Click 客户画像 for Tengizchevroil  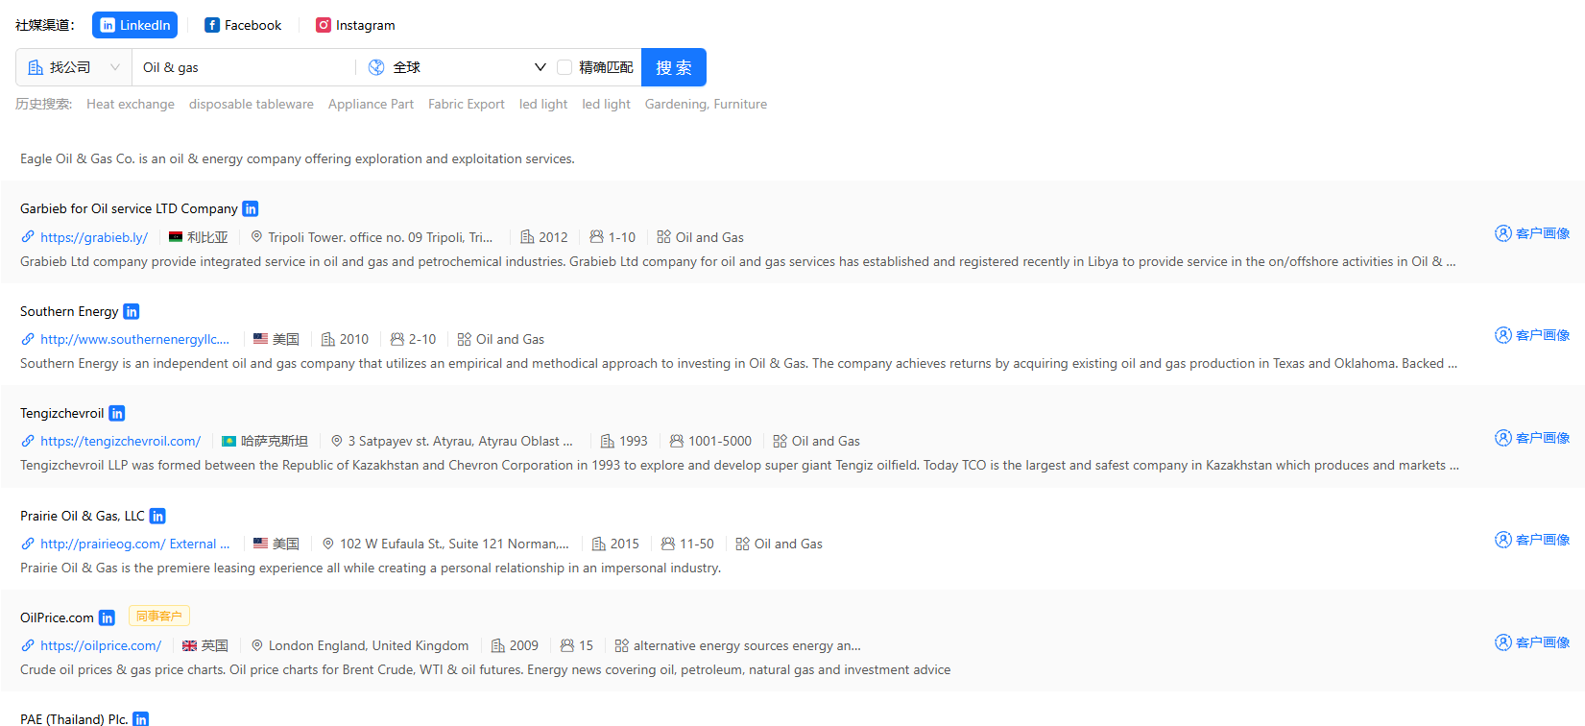tap(1532, 438)
